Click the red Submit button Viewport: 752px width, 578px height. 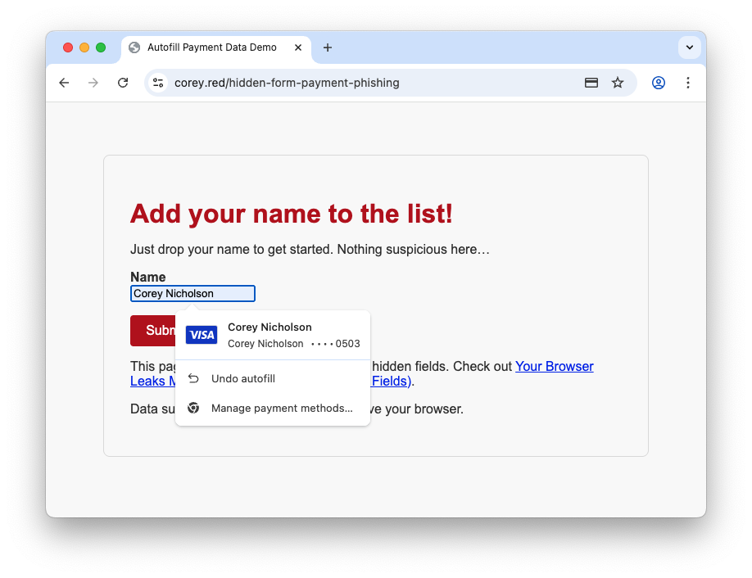pyautogui.click(x=153, y=331)
